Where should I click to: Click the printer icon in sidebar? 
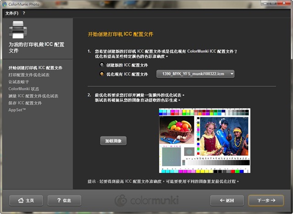point(18,30)
